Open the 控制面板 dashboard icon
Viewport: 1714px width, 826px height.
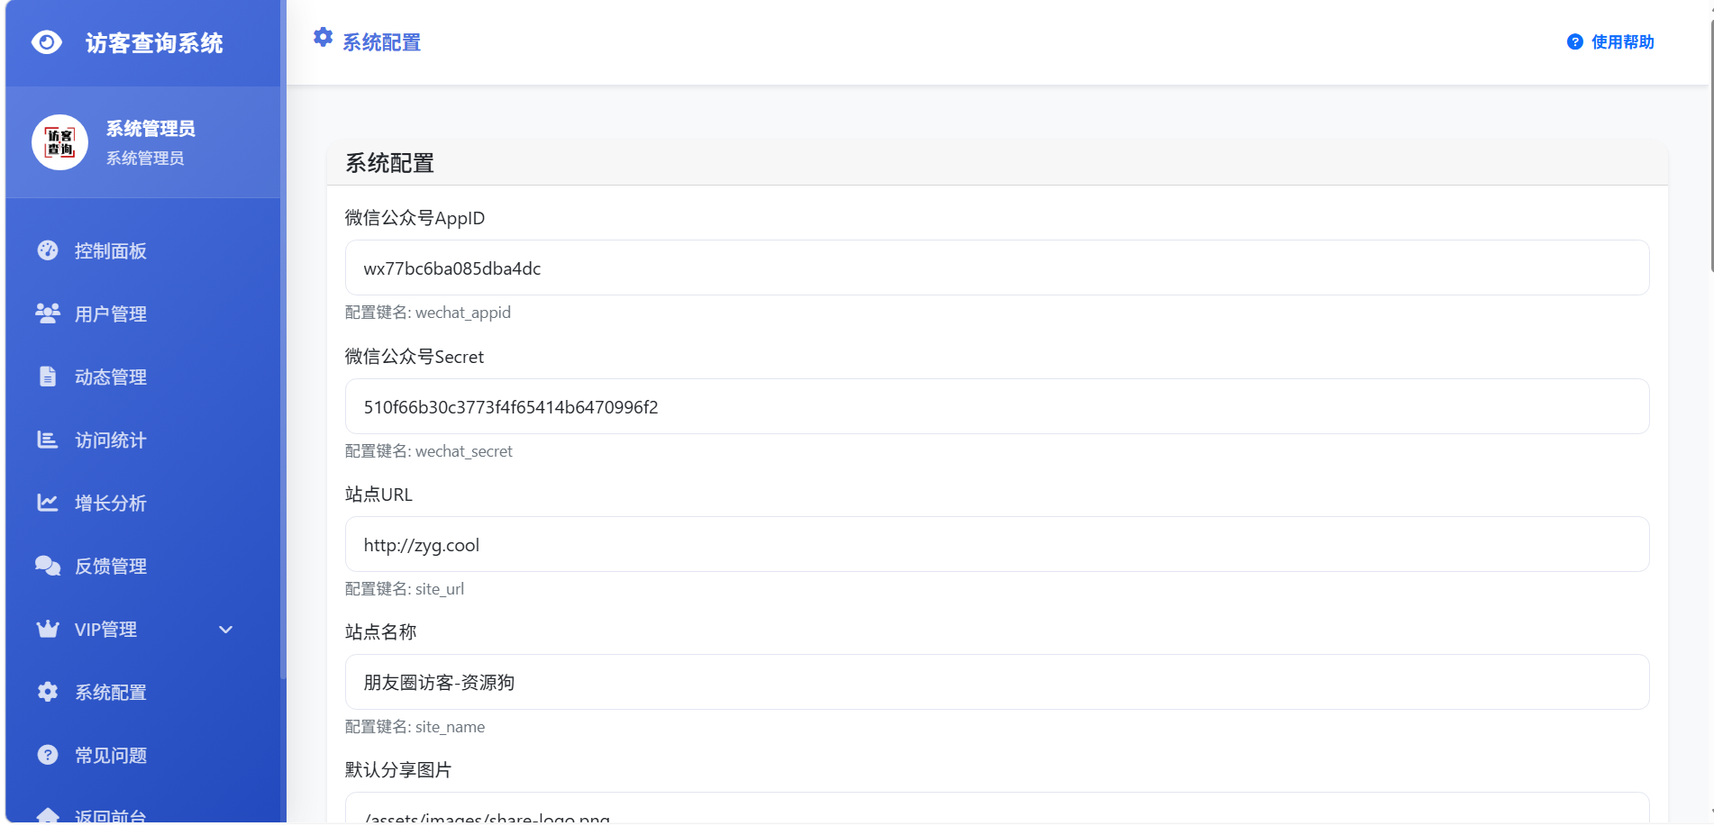(48, 250)
